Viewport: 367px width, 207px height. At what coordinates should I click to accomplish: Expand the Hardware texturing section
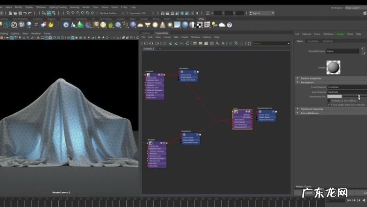(x=312, y=109)
